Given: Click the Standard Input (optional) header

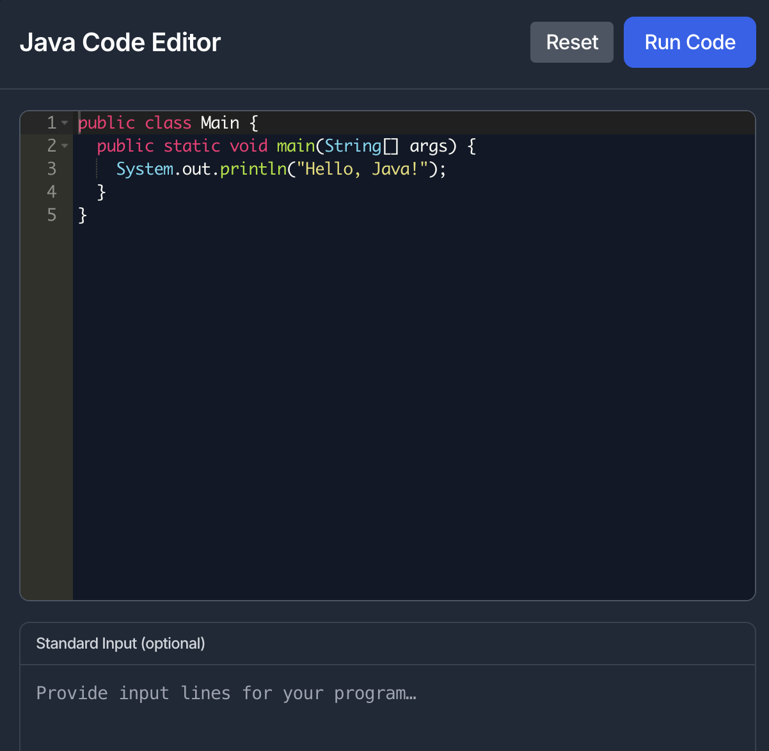Looking at the screenshot, I should tap(120, 644).
